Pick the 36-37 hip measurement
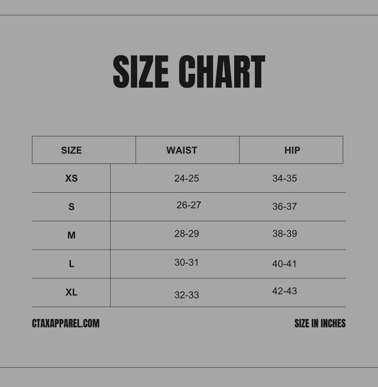Screen dimensions: 378x387 [x=284, y=207]
